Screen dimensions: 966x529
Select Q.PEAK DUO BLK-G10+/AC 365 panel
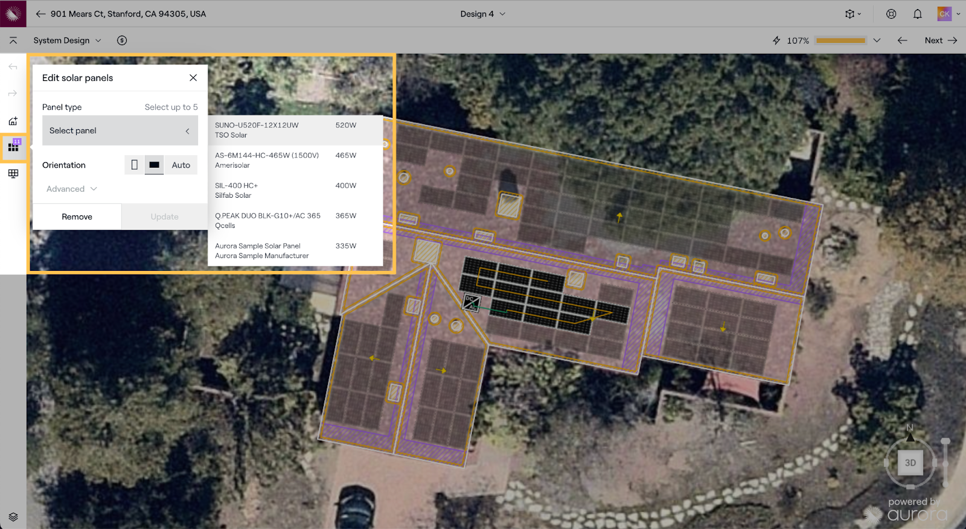tap(295, 221)
